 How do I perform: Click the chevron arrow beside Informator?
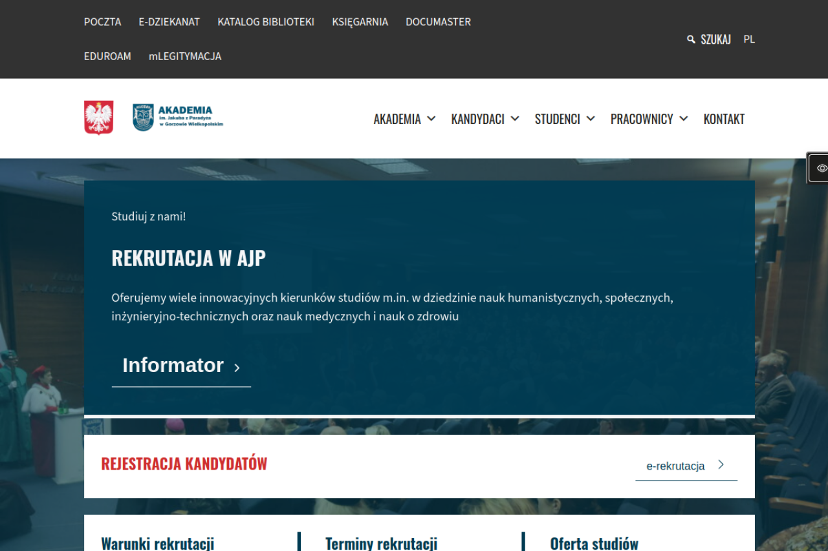point(237,368)
